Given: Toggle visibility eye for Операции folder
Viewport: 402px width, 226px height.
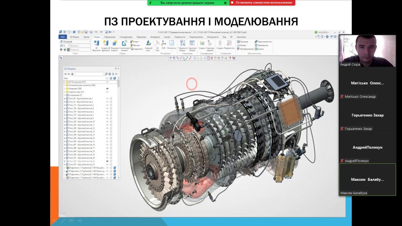Looking at the screenshot, I should pos(108,88).
